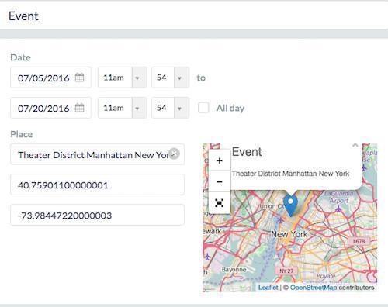Screen dimensions: 388x307
Task: Click the All day label
Action: pyautogui.click(x=230, y=108)
